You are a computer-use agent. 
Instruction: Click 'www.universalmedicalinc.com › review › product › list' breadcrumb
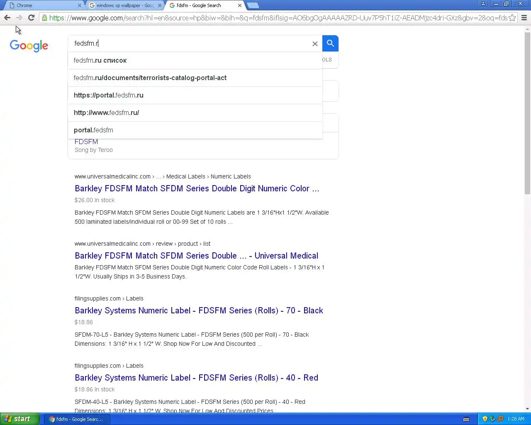[x=142, y=244]
